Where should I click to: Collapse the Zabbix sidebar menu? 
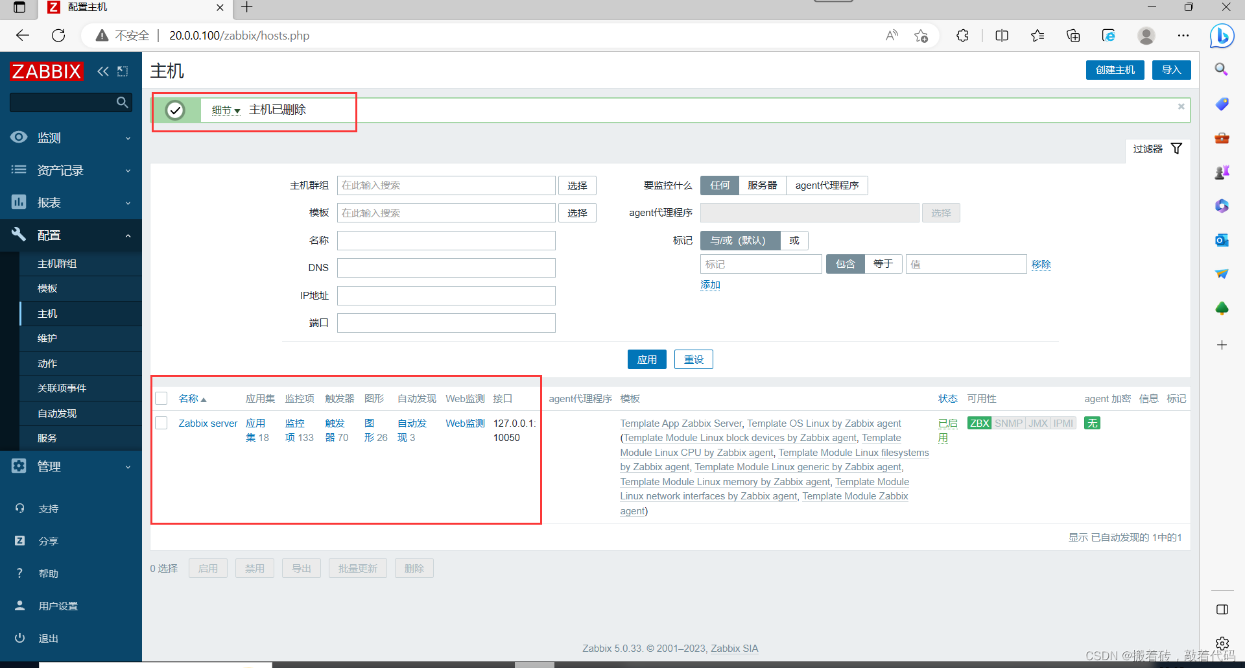[102, 71]
